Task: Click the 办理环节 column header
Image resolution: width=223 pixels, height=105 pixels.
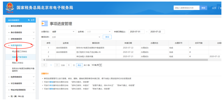Action: pyautogui.click(x=179, y=43)
